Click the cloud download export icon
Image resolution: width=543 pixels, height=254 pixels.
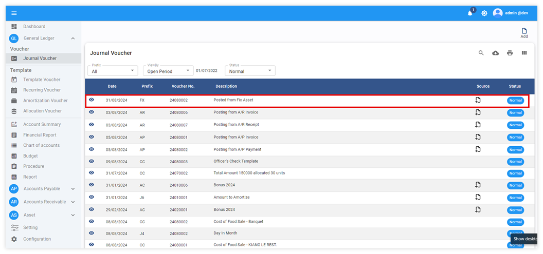496,53
